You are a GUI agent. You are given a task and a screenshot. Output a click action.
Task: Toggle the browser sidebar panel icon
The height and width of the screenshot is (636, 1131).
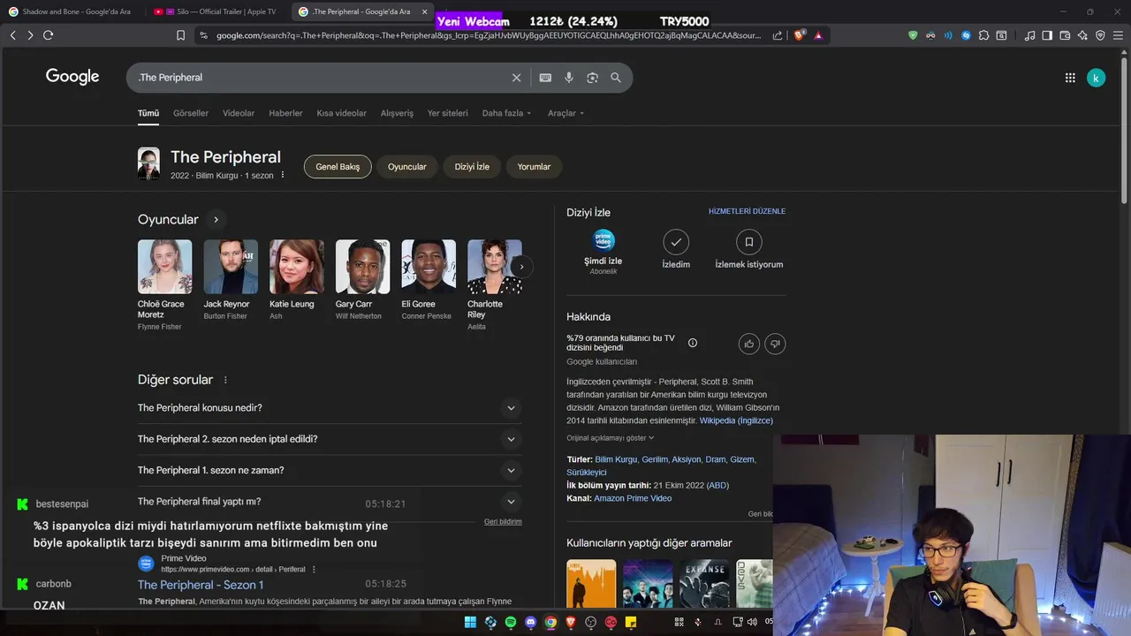pos(1047,35)
